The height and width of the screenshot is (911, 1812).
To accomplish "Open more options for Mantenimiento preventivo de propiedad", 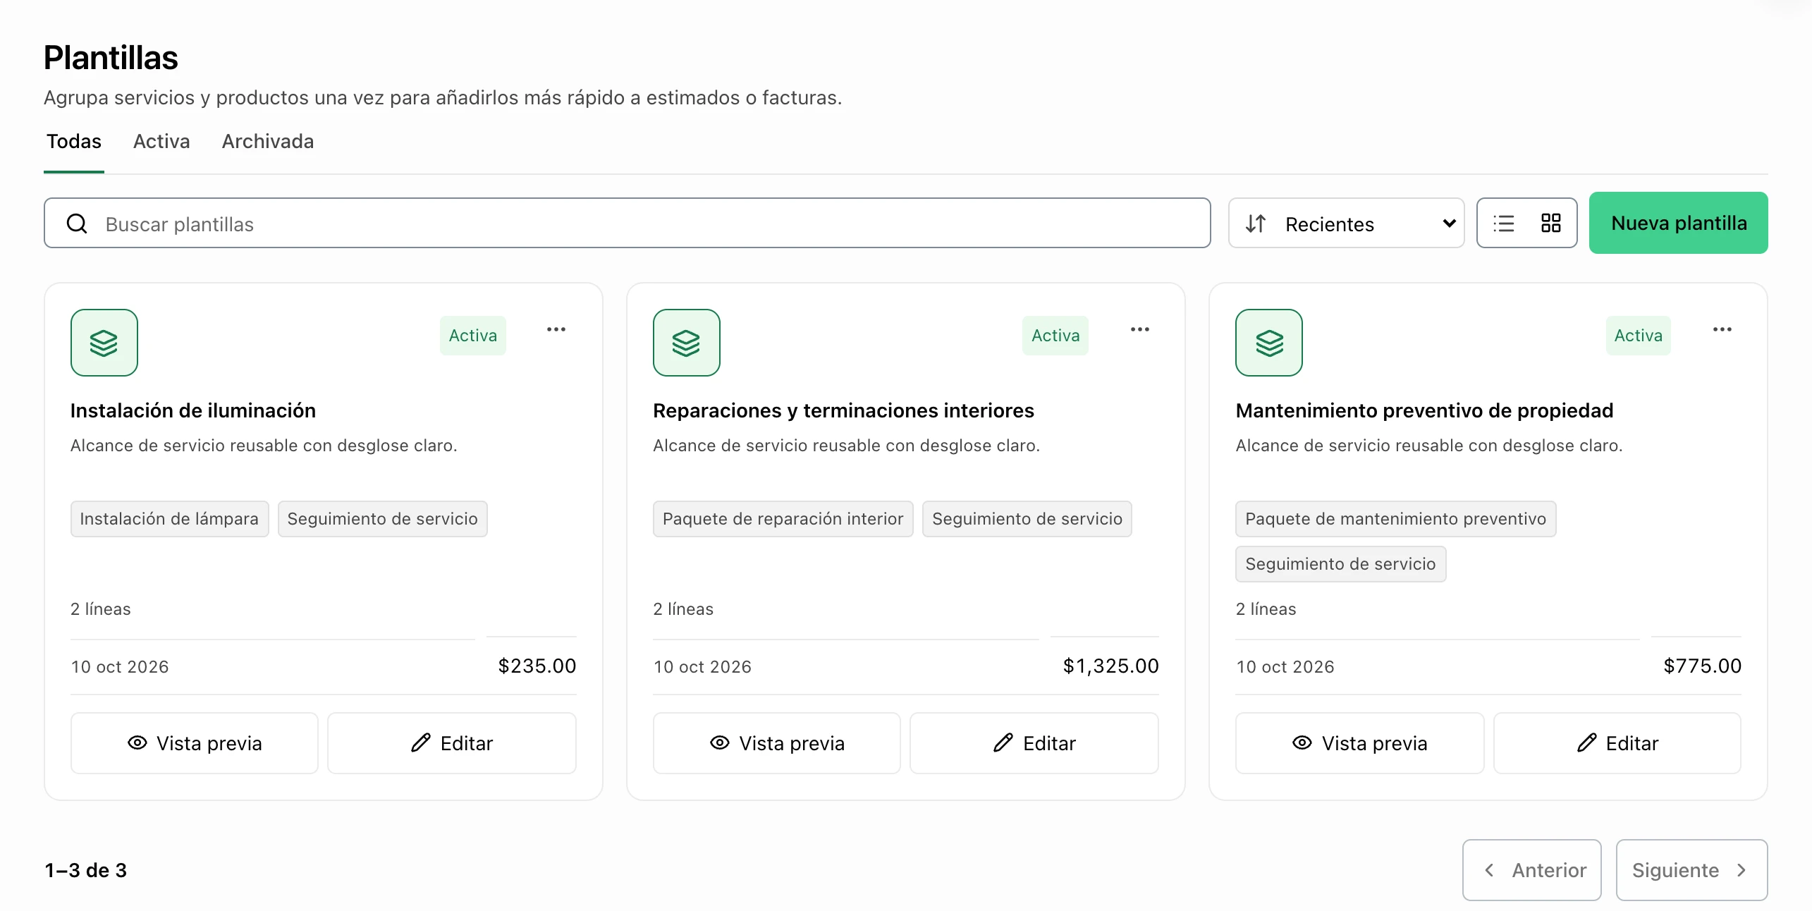I will 1722,329.
